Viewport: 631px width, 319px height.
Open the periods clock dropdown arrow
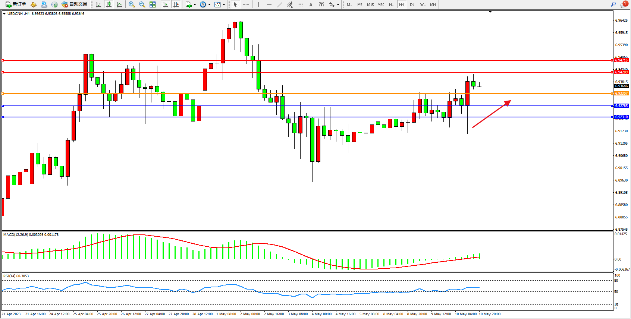click(x=209, y=5)
